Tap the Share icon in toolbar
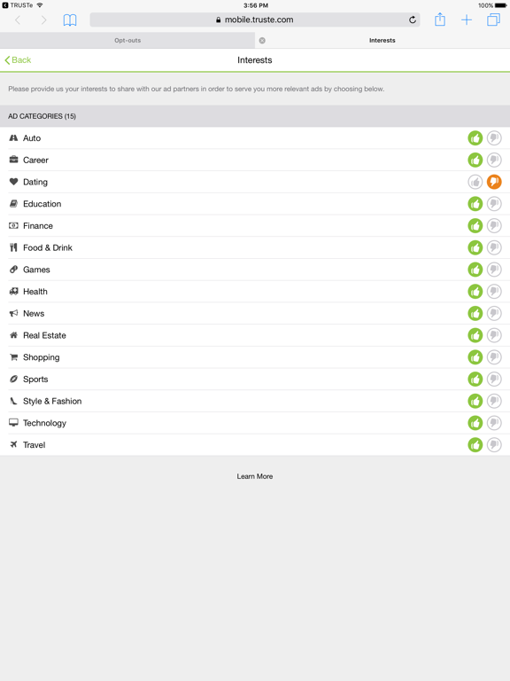 440,20
